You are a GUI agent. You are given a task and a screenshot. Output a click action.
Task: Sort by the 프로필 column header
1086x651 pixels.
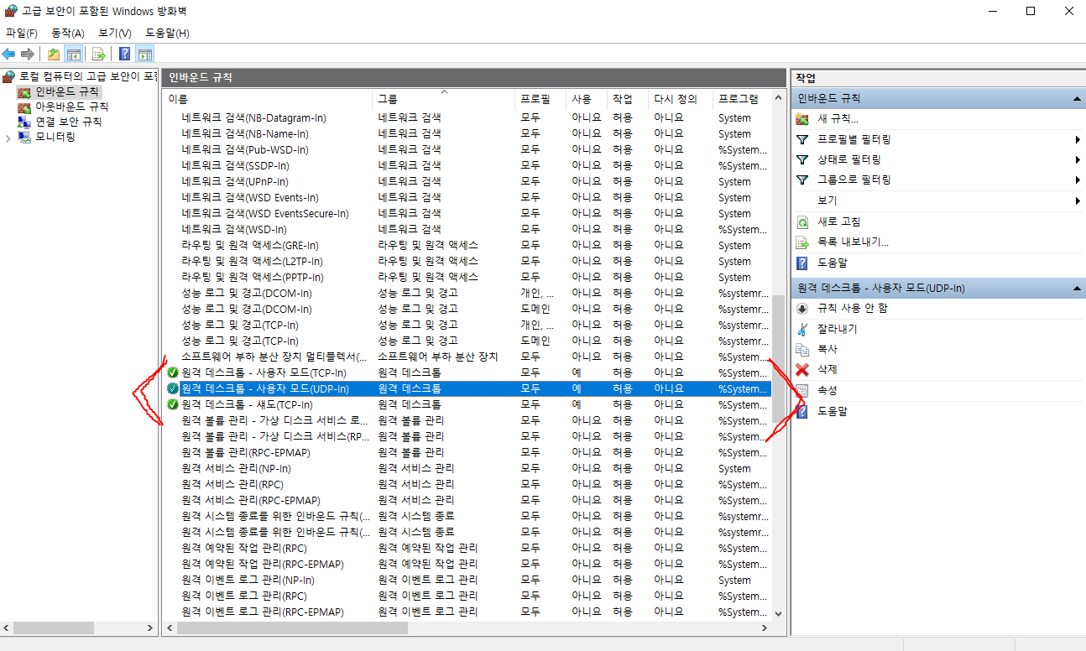(540, 99)
